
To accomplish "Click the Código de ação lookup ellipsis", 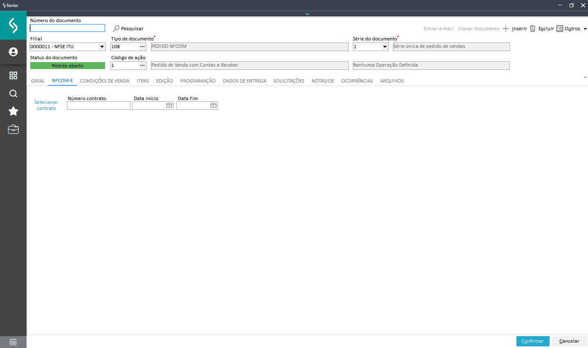I will coord(142,65).
